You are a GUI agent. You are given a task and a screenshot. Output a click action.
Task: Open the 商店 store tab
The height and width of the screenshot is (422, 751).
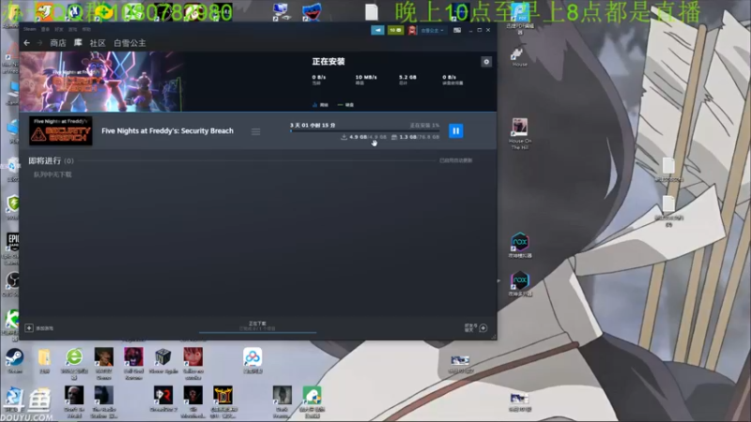(58, 43)
